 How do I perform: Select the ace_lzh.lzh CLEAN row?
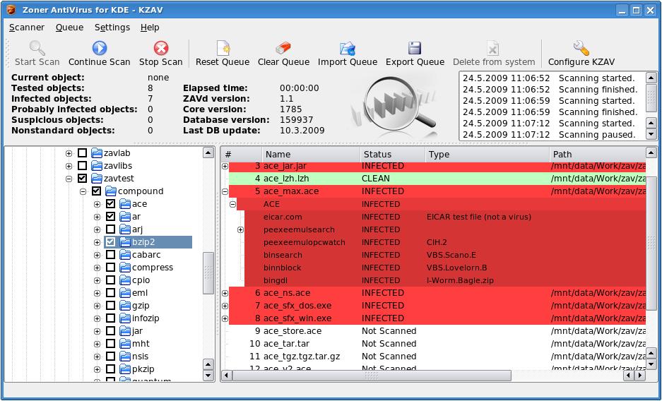click(437, 179)
